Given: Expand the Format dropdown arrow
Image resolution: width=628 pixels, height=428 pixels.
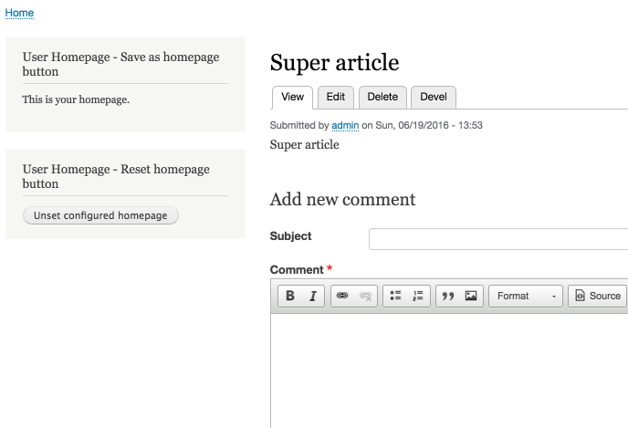Looking at the screenshot, I should click(554, 297).
